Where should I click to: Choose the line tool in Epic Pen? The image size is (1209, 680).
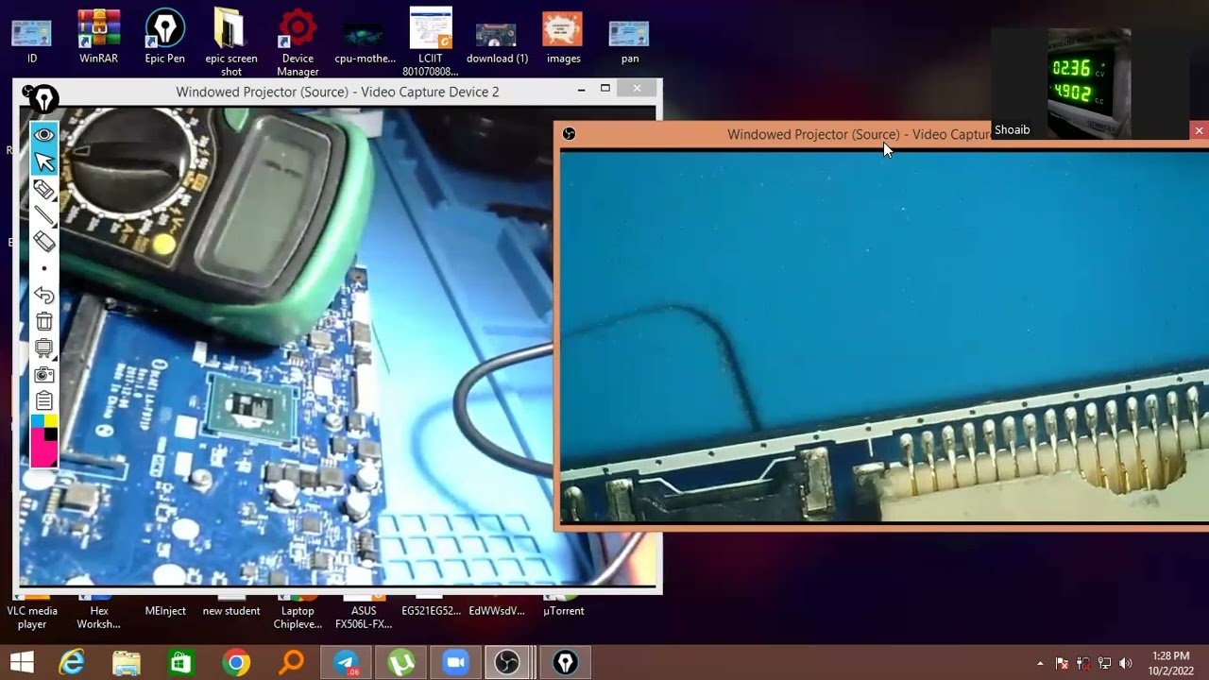point(43,215)
